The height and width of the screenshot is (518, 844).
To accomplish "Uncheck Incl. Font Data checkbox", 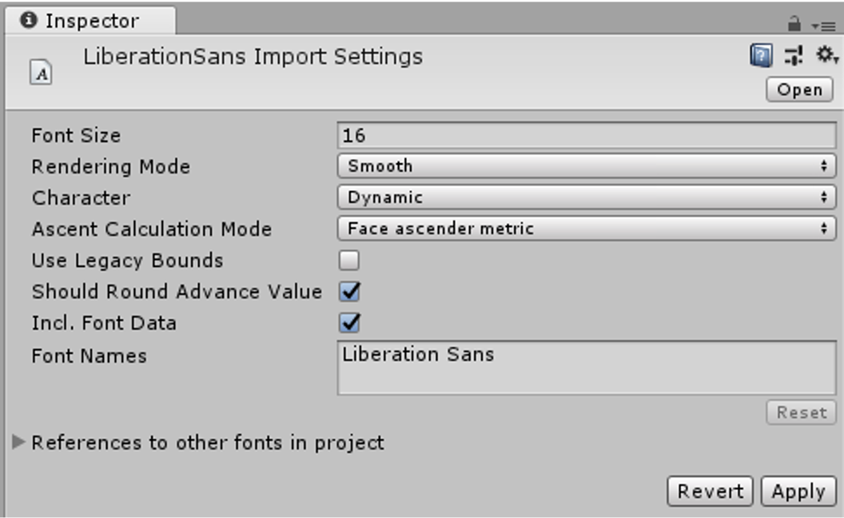I will pyautogui.click(x=349, y=323).
